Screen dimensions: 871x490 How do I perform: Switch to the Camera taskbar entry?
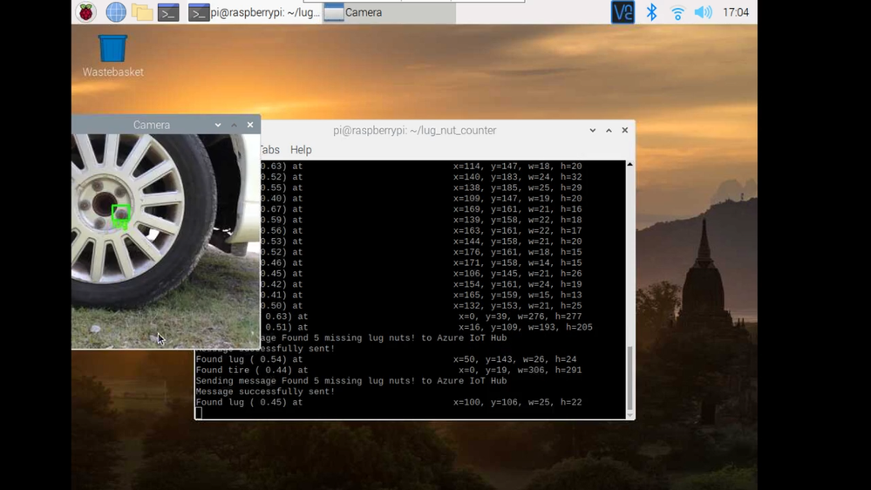click(389, 12)
